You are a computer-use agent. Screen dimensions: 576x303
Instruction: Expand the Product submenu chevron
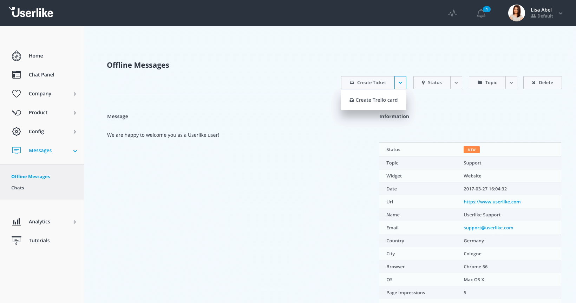point(75,113)
